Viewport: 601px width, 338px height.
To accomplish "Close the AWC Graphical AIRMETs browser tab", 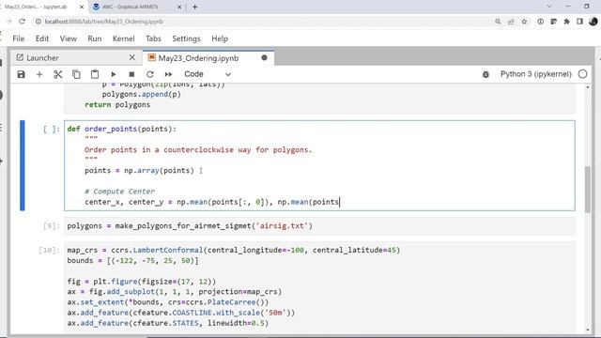I will point(179,7).
